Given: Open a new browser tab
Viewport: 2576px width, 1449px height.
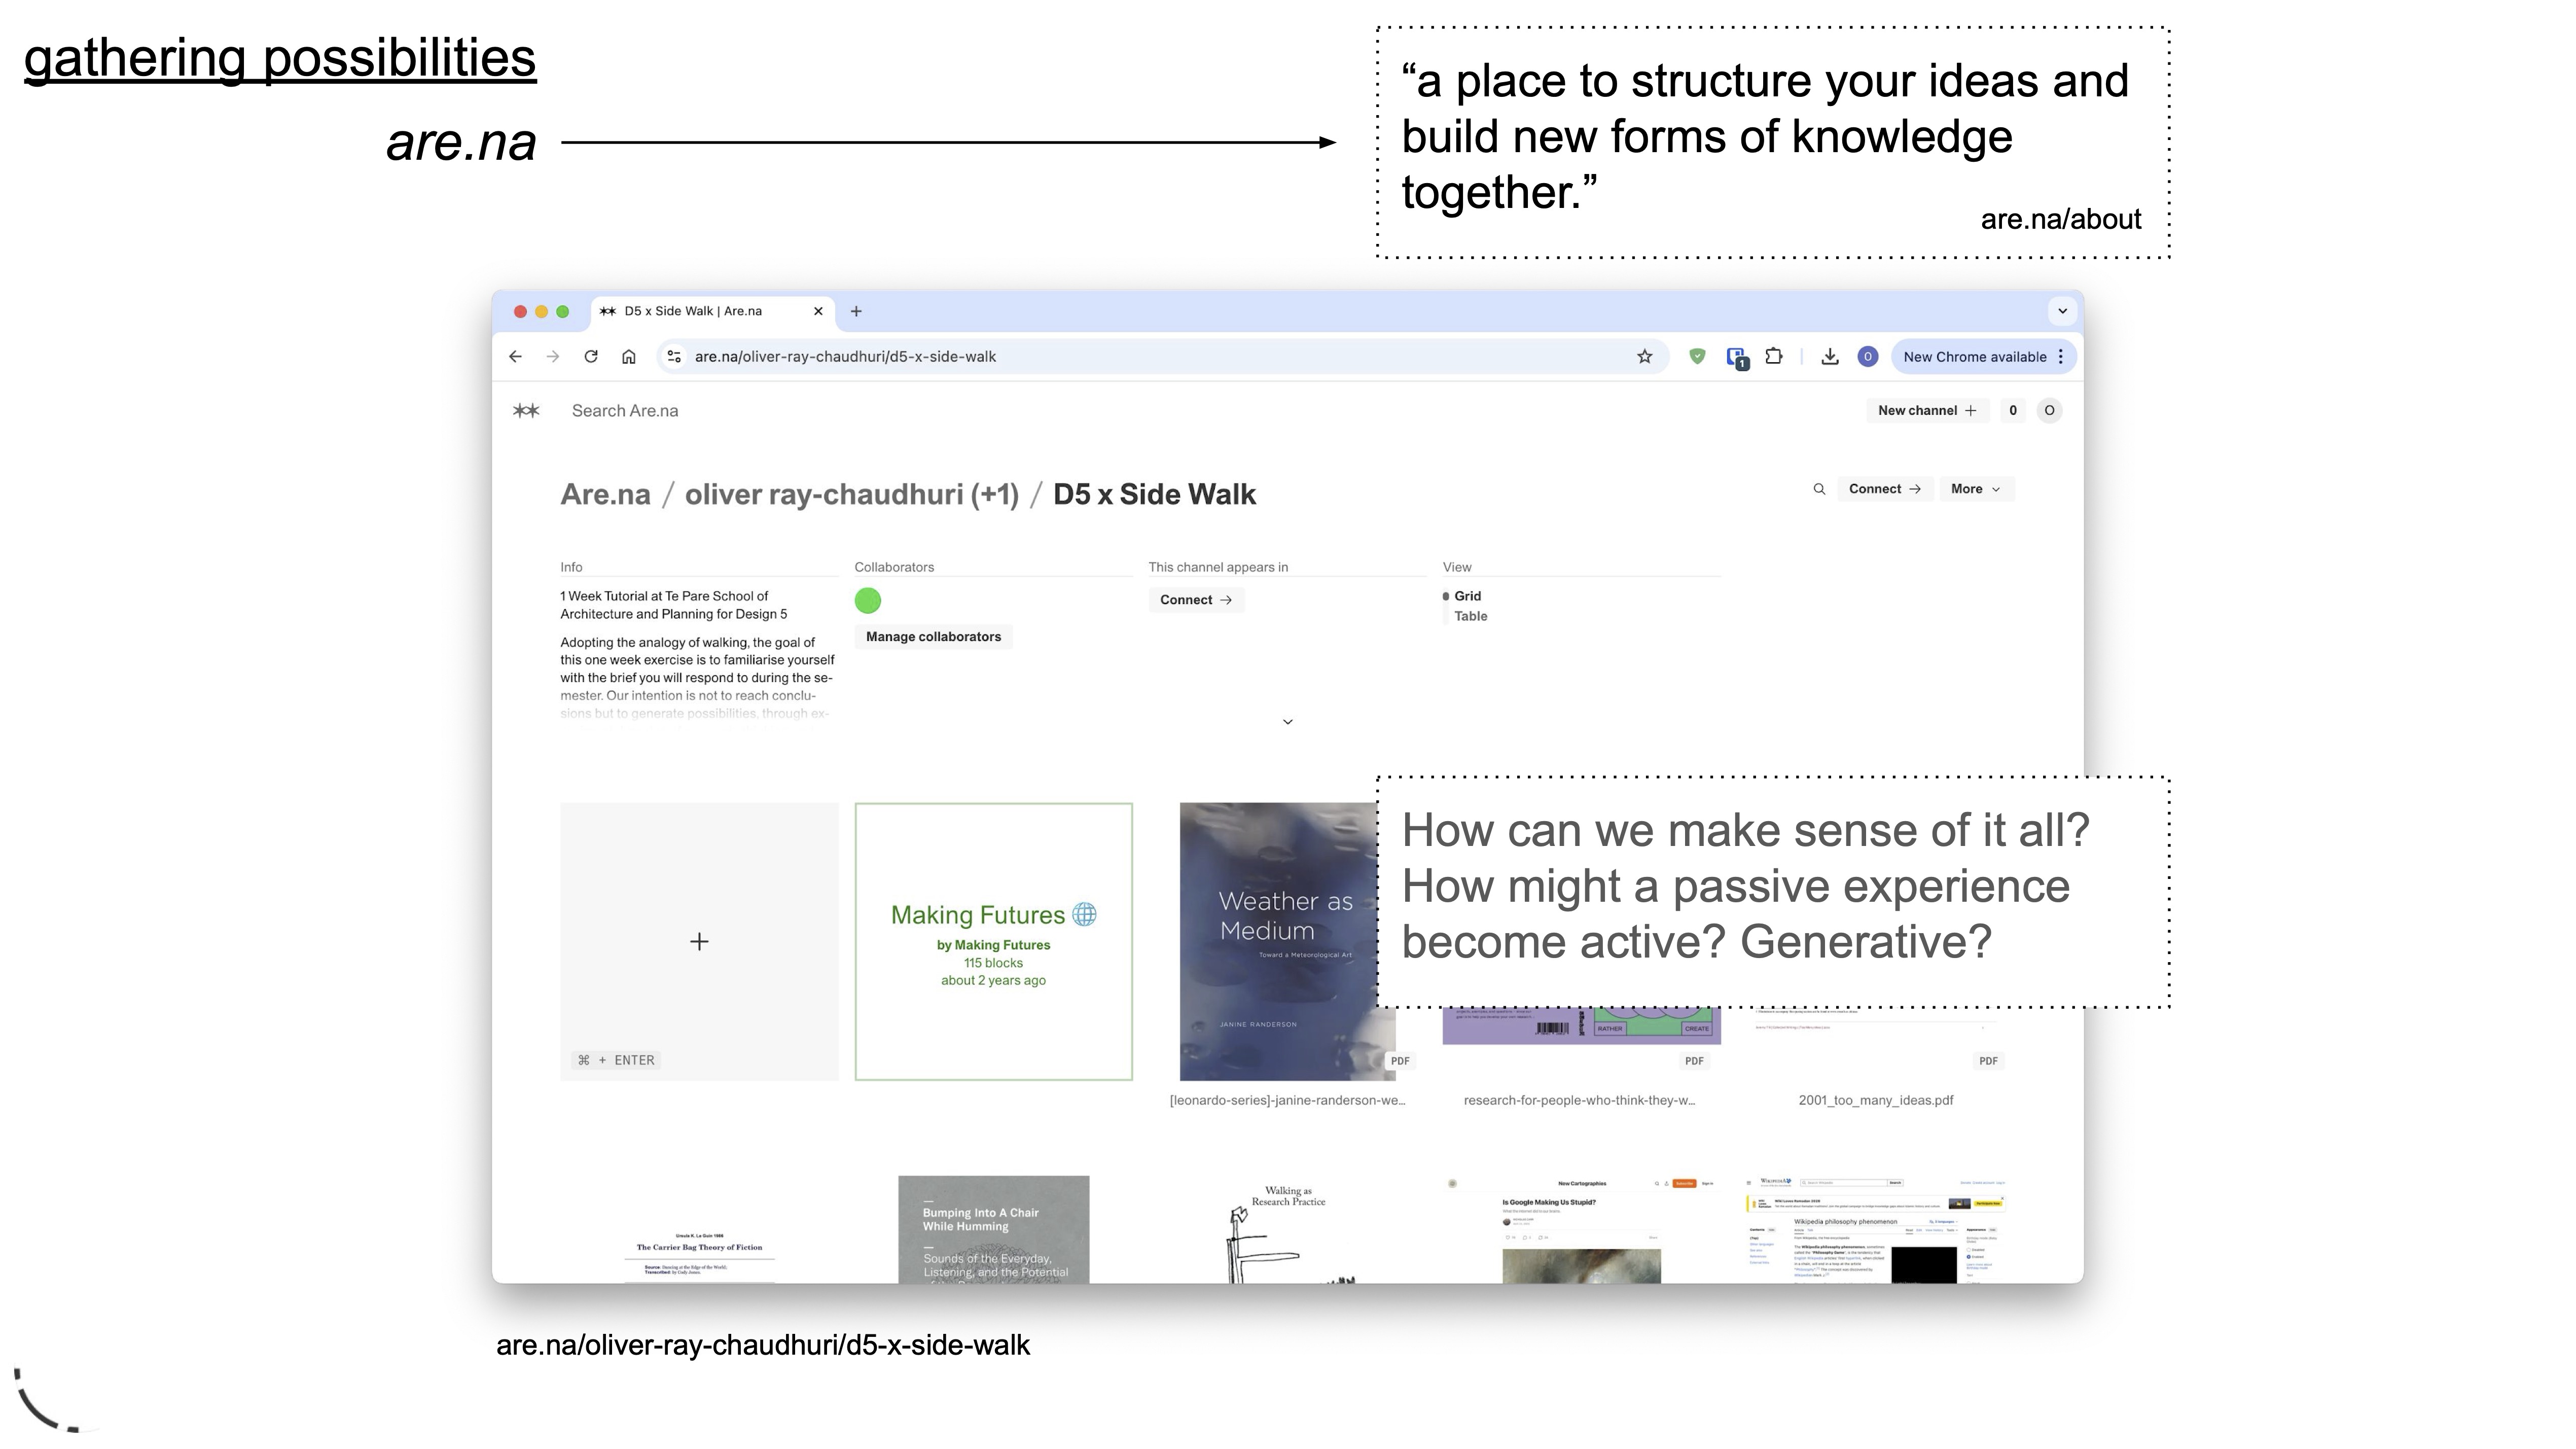Looking at the screenshot, I should [856, 311].
